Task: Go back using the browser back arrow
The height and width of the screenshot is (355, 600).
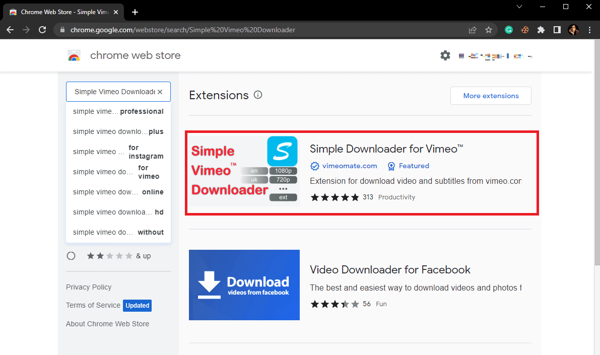Action: coord(11,30)
